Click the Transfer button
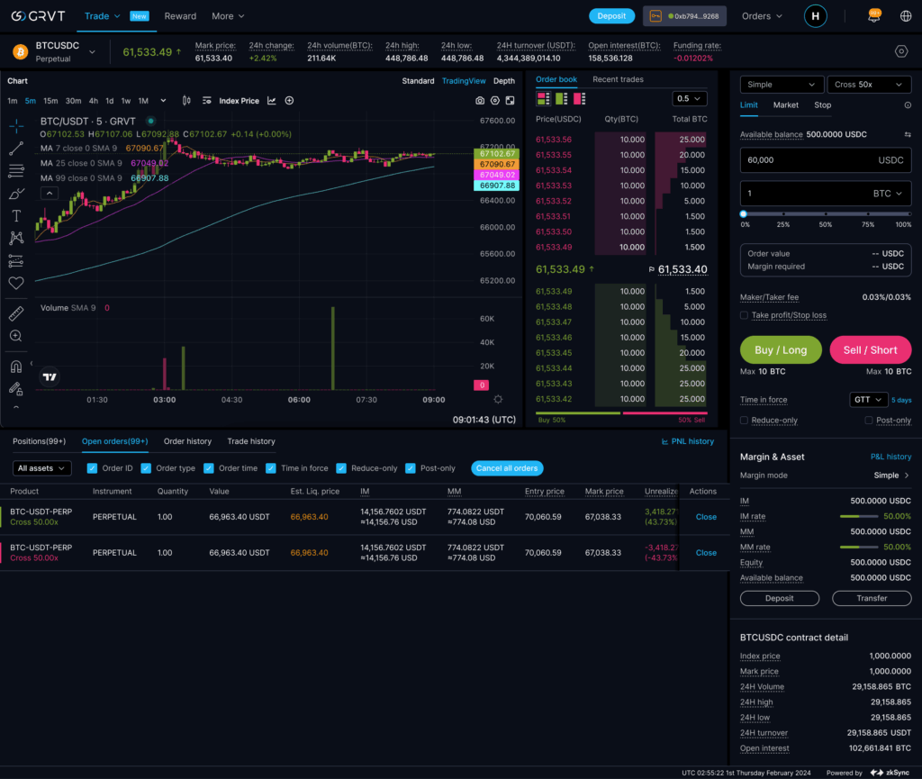922x779 pixels. (872, 598)
